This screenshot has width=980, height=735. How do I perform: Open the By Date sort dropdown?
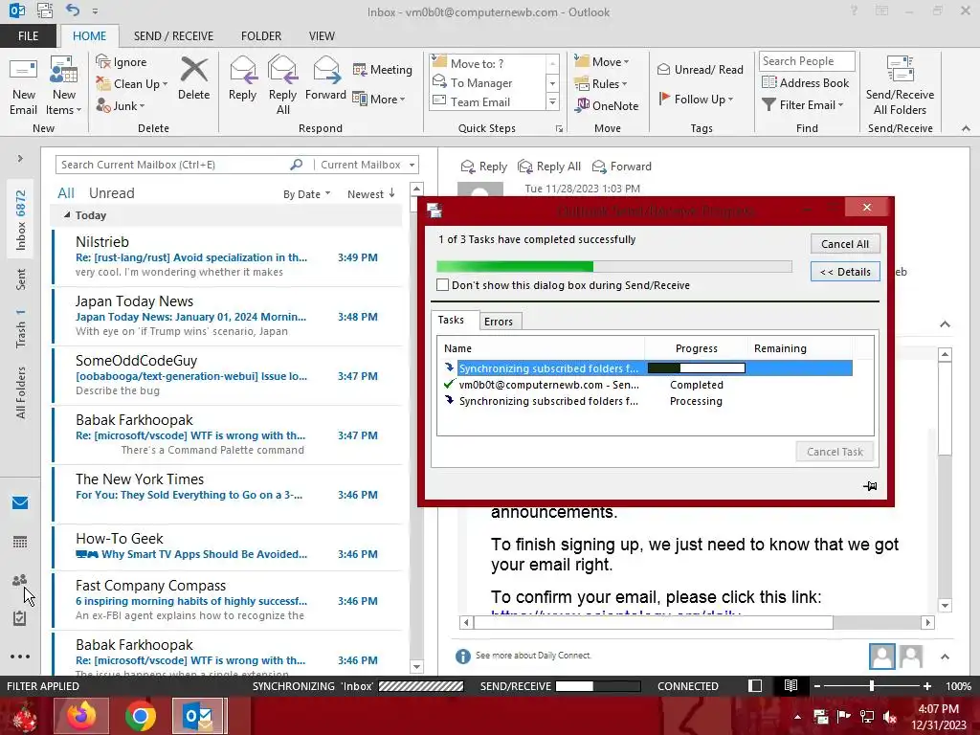point(306,193)
